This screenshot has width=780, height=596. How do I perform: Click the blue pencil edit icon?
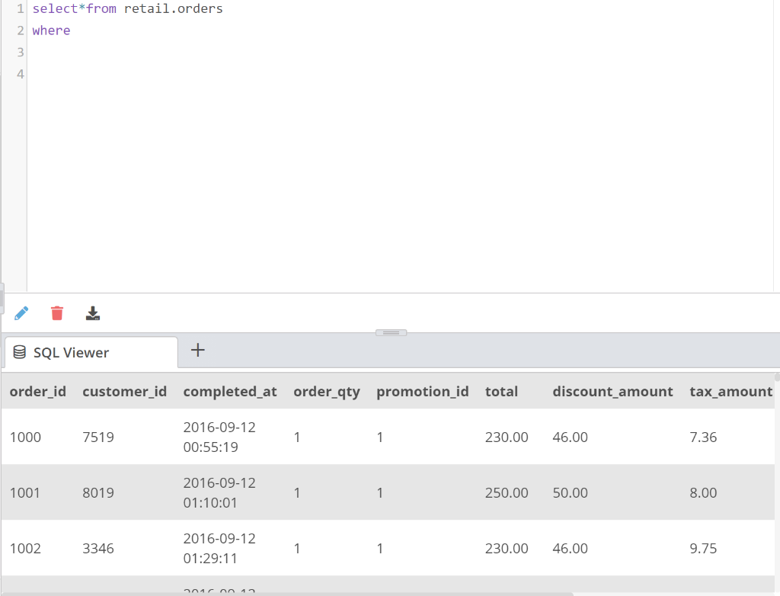tap(21, 312)
